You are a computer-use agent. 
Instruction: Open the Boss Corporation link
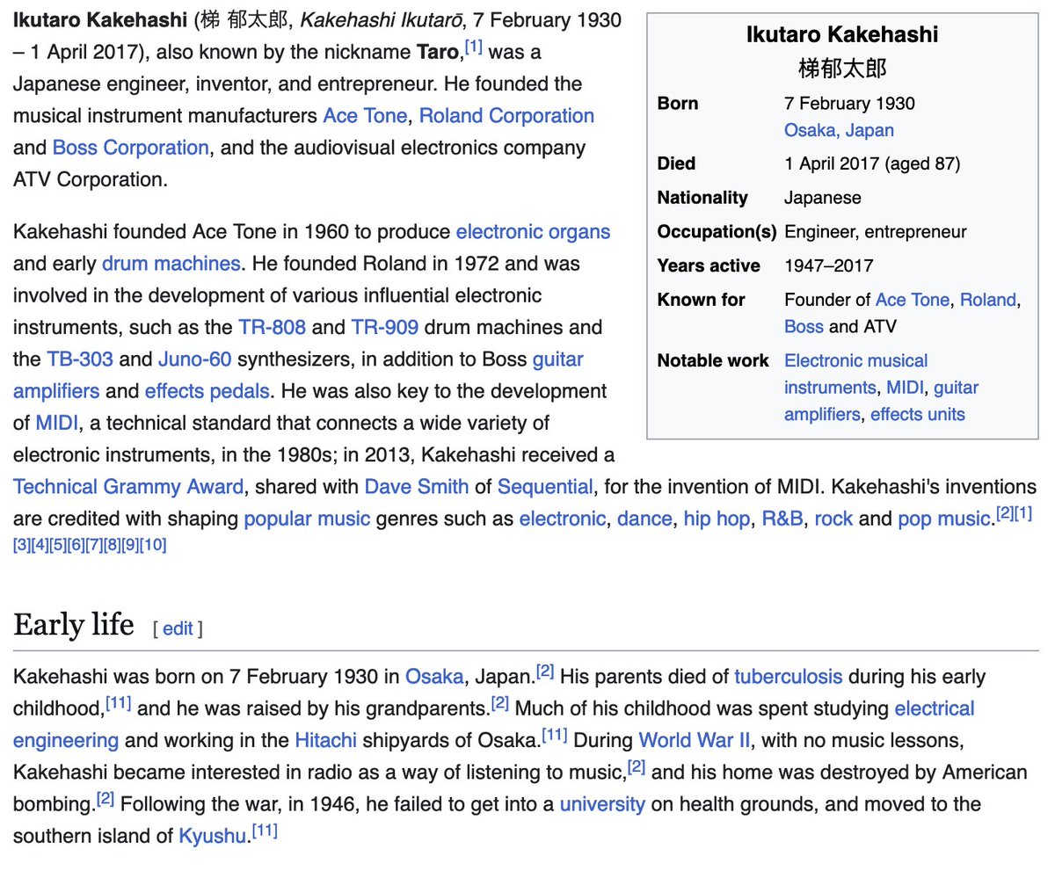tap(131, 148)
